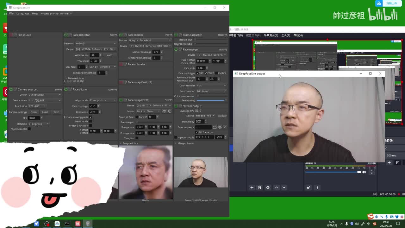Click the Load camera settings button
Viewport: 405px width, 228px height.
point(45,112)
